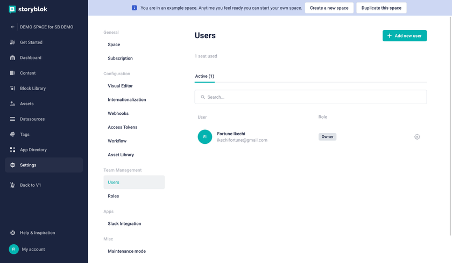Click Duplicate this space button

click(x=382, y=8)
